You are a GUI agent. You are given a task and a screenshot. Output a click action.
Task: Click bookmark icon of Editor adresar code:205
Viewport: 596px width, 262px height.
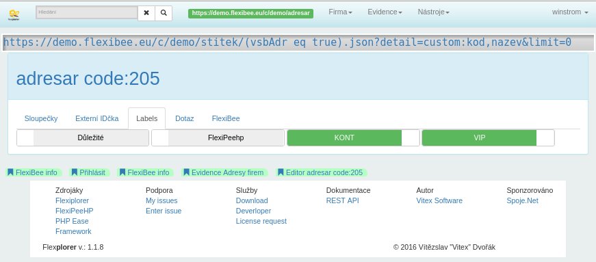pyautogui.click(x=281, y=172)
